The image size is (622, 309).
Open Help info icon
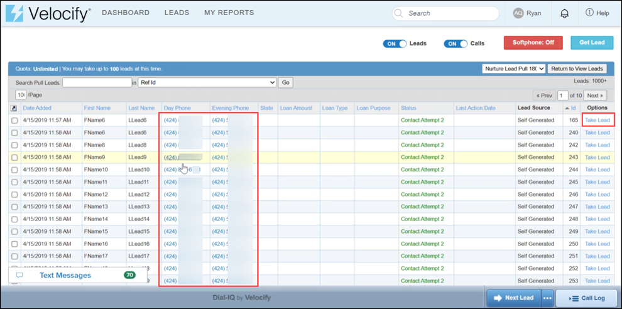tap(589, 13)
